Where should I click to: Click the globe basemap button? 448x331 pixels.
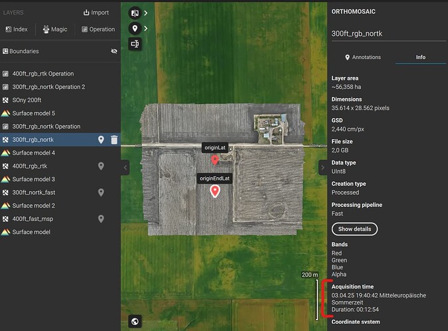pyautogui.click(x=135, y=321)
